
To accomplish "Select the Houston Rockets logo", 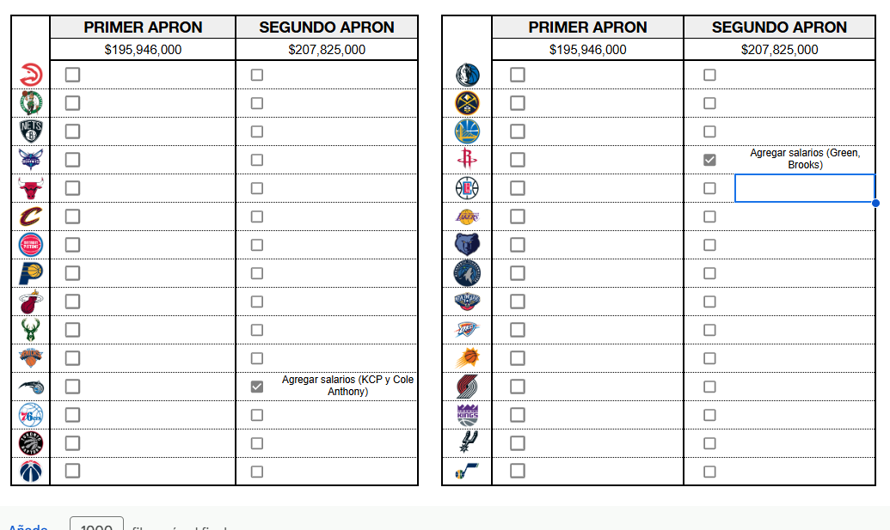I will [x=467, y=159].
